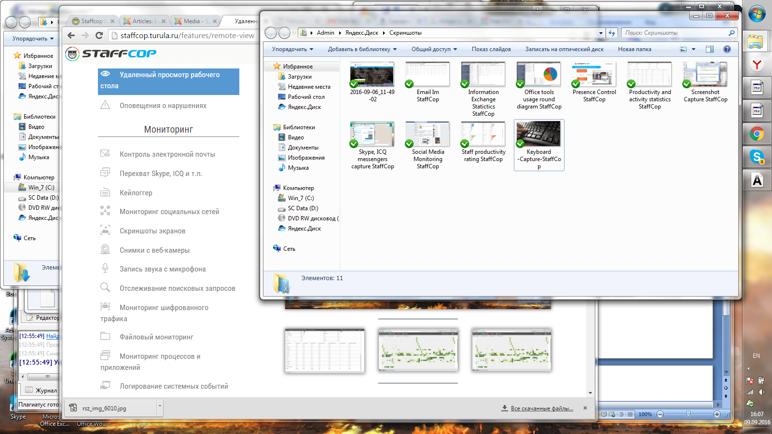The width and height of the screenshot is (772, 434).
Task: Click the screen screenshots icon in menu
Action: 105,230
